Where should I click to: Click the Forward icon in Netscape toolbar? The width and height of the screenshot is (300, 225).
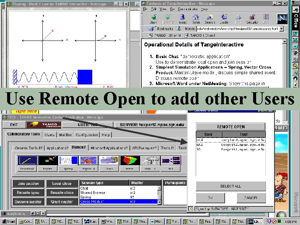tap(168, 19)
